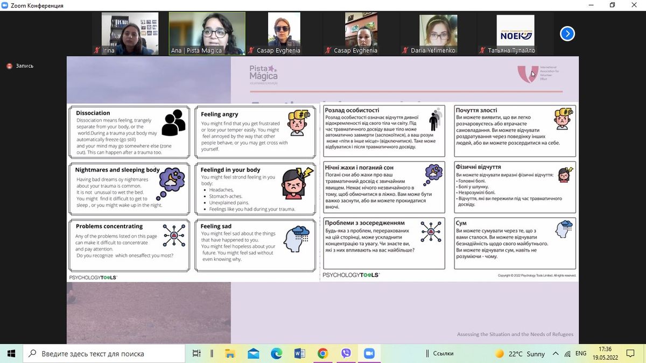Open Task View in taskbar
The image size is (646, 363).
(196, 353)
